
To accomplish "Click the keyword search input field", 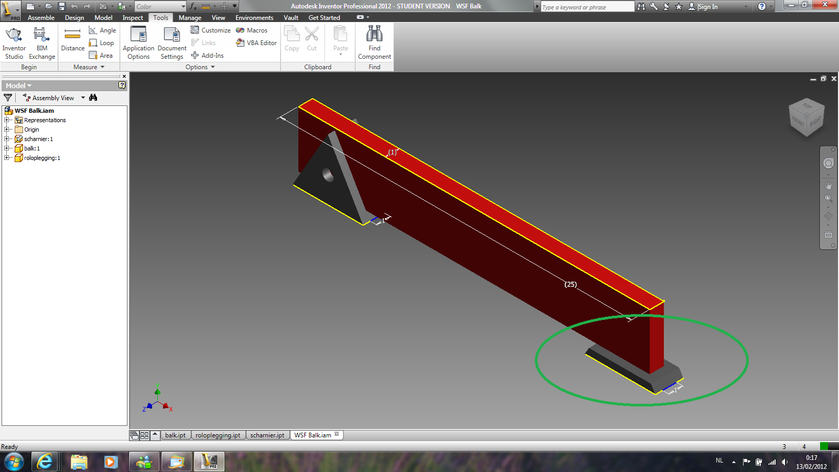I will 587,7.
